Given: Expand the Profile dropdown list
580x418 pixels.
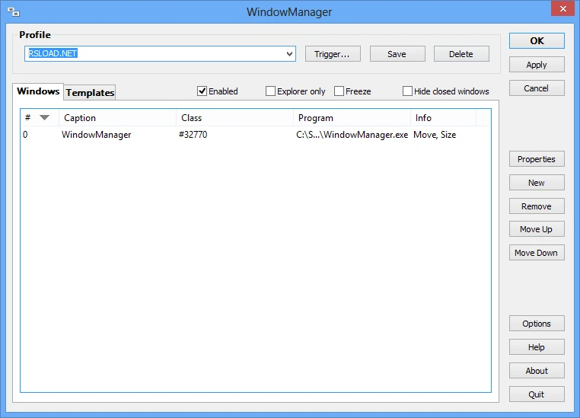Looking at the screenshot, I should point(289,54).
